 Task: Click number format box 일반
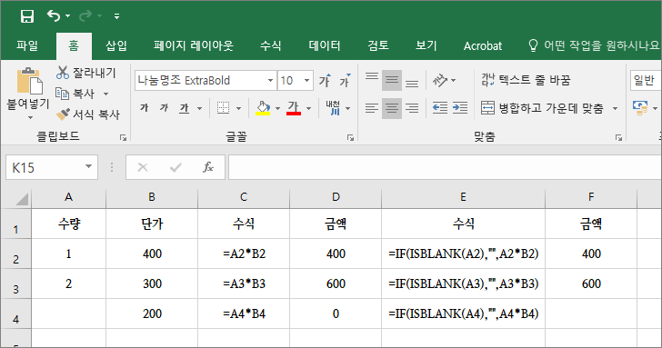pyautogui.click(x=646, y=80)
